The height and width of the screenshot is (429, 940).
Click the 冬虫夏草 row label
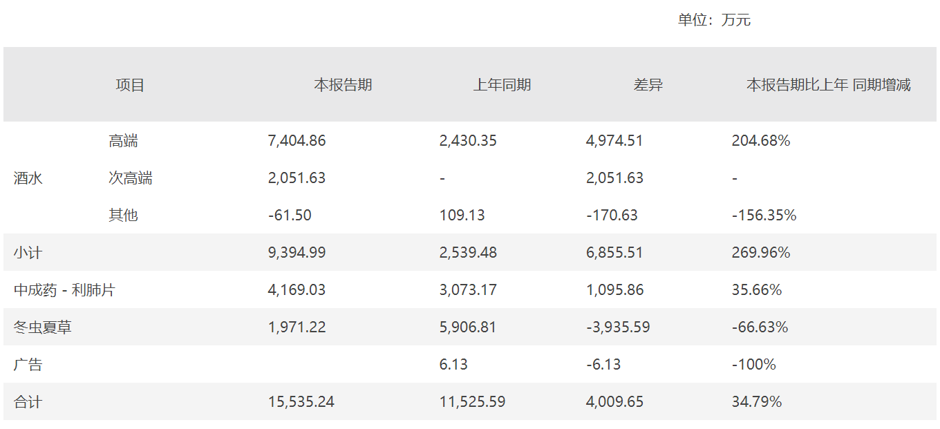pyautogui.click(x=43, y=327)
